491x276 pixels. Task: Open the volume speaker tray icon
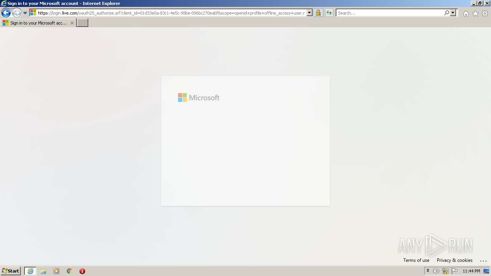(436, 271)
